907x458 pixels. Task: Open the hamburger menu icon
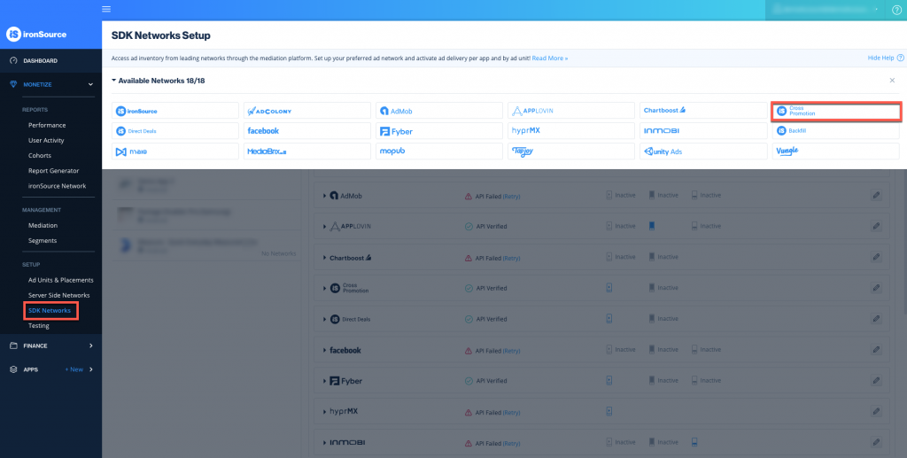[x=107, y=9]
